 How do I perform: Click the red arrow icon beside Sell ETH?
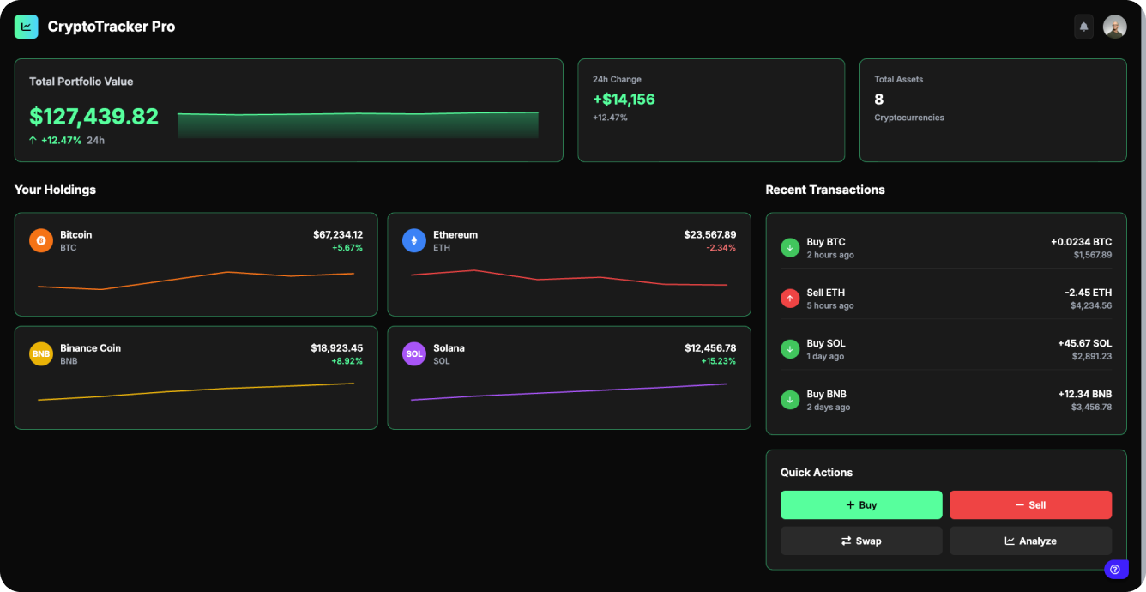(789, 298)
